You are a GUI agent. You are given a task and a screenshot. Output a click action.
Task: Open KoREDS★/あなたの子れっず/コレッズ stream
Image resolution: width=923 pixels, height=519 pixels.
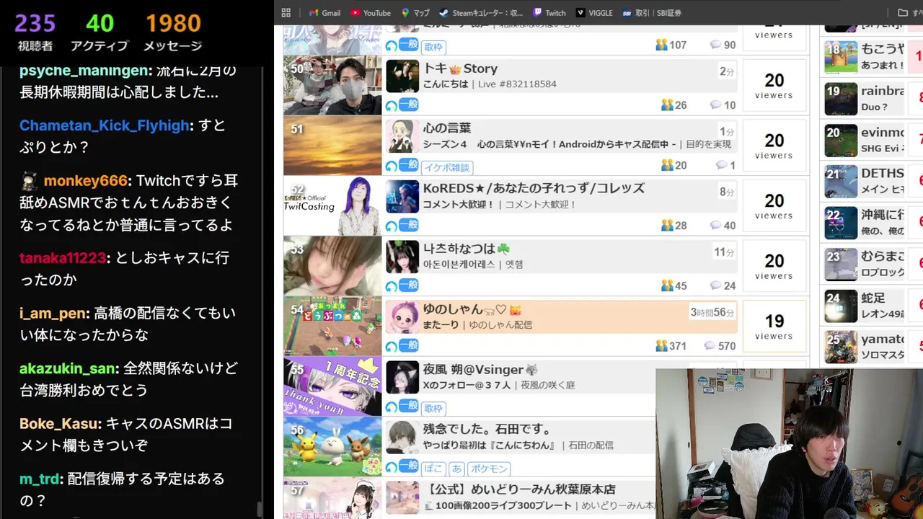point(534,188)
